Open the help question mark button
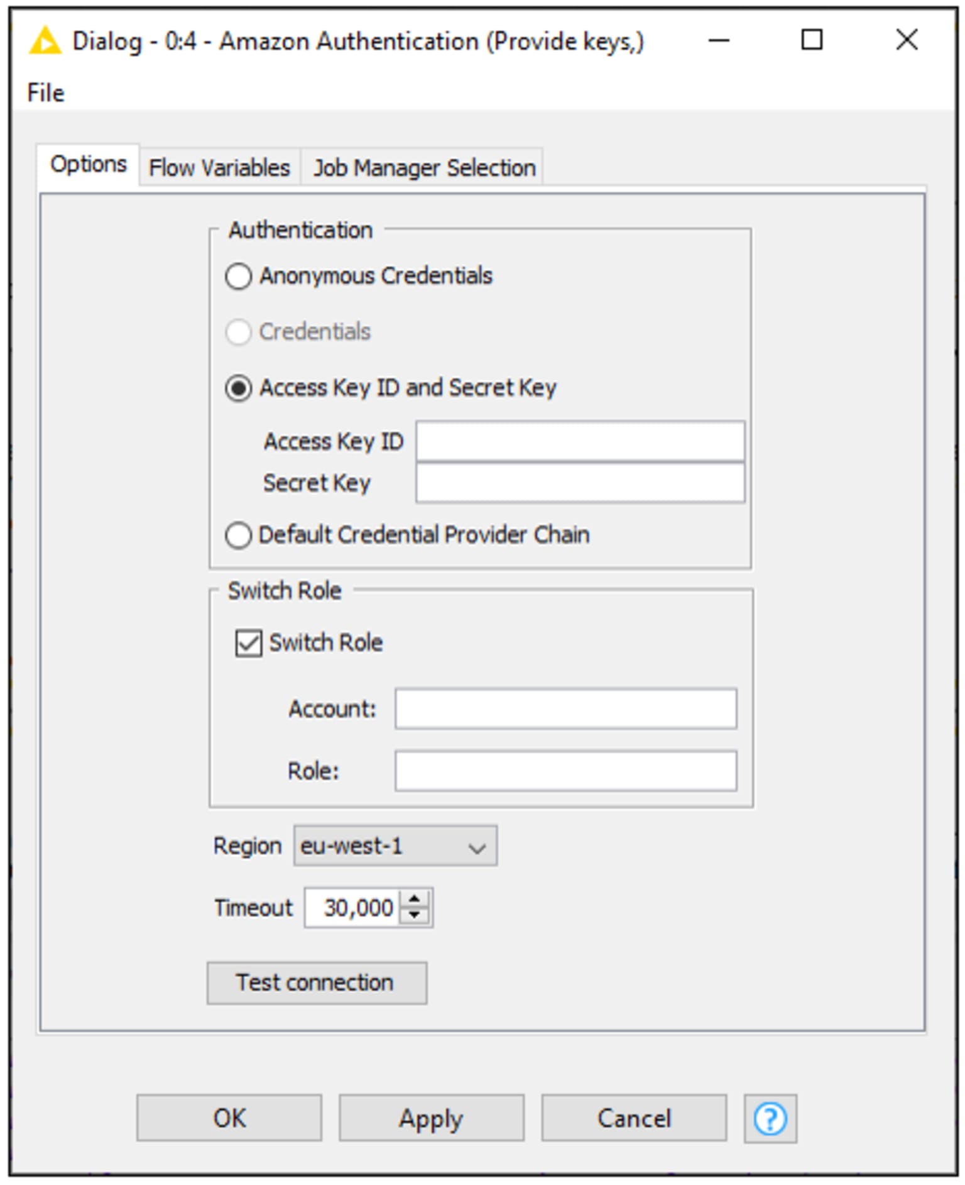965x1185 pixels. 770,1118
